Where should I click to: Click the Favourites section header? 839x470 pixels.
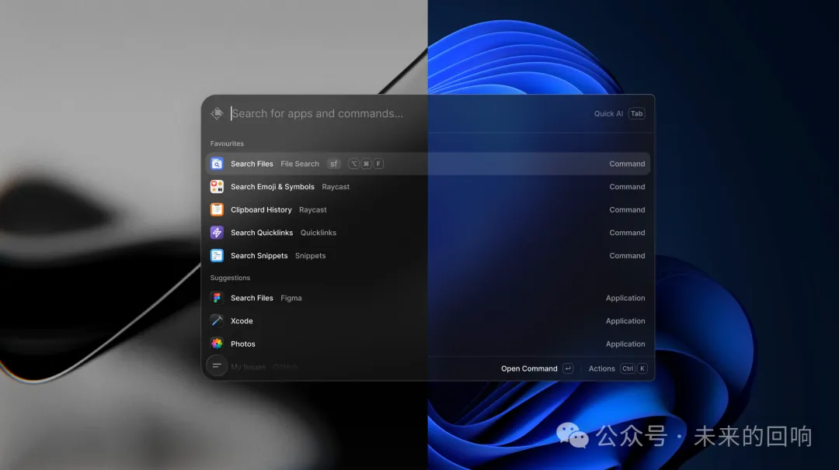[x=227, y=143]
